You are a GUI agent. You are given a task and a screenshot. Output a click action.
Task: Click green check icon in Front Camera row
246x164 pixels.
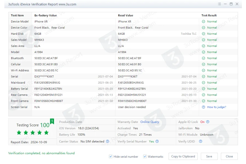click(203, 101)
